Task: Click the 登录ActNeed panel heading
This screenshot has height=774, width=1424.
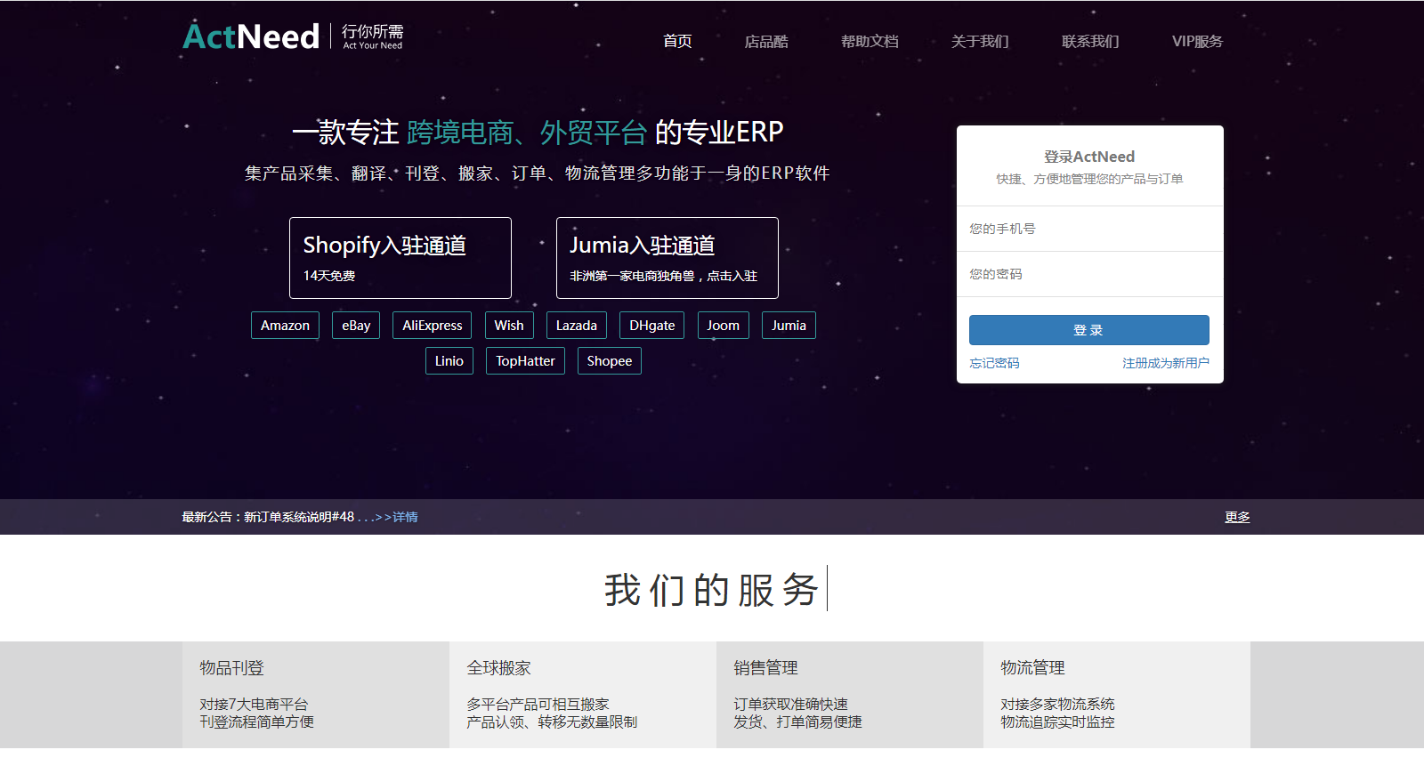Action: [1089, 157]
